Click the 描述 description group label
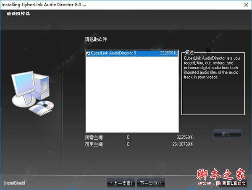The width and height of the screenshot is (252, 190). (x=189, y=52)
